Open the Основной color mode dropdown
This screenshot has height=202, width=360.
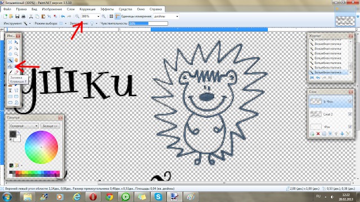point(24,126)
